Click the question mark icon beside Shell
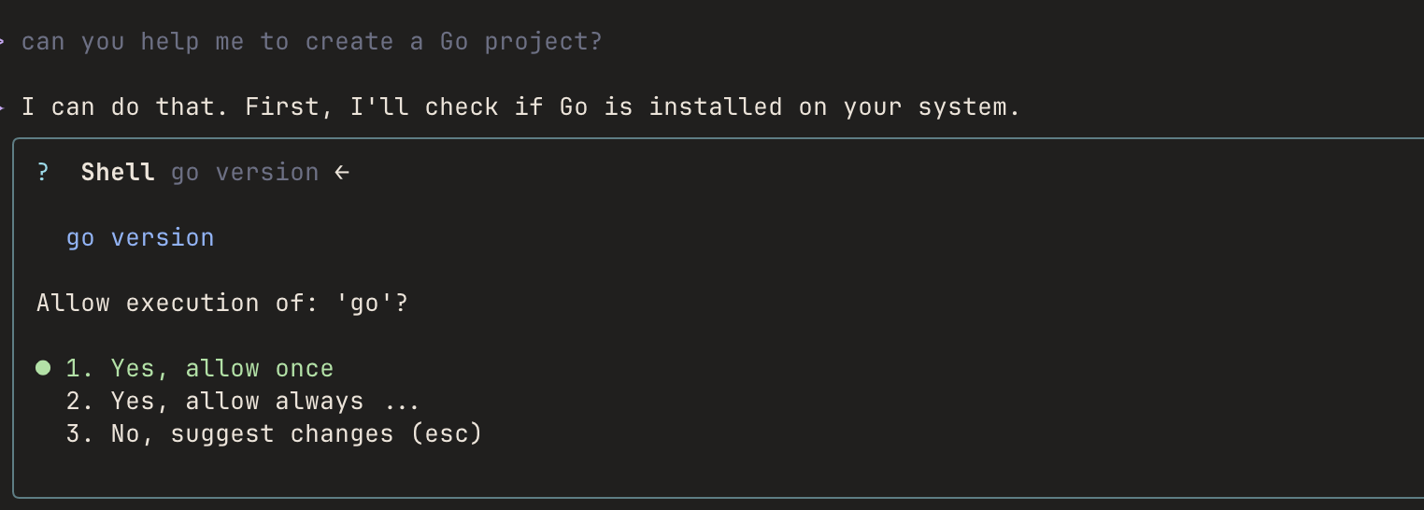Screen dimensions: 1424x510 [x=43, y=173]
